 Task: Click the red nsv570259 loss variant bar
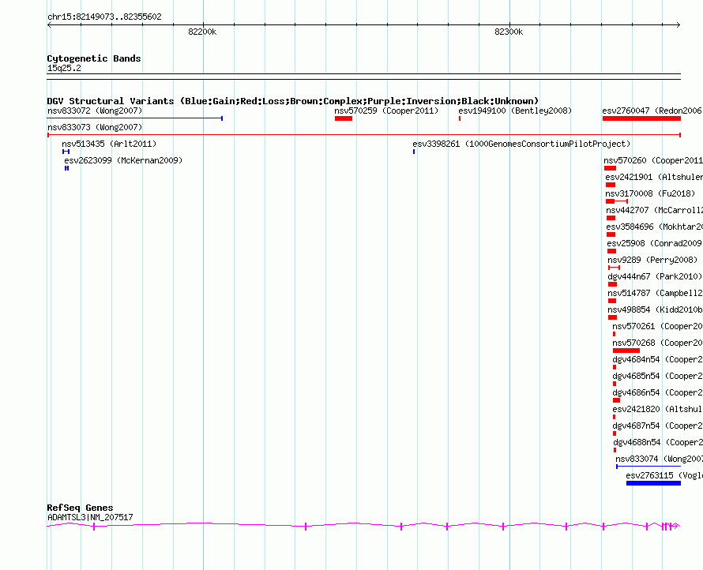coord(343,118)
